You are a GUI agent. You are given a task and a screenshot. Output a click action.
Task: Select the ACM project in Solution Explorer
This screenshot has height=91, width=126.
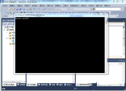[11, 30]
